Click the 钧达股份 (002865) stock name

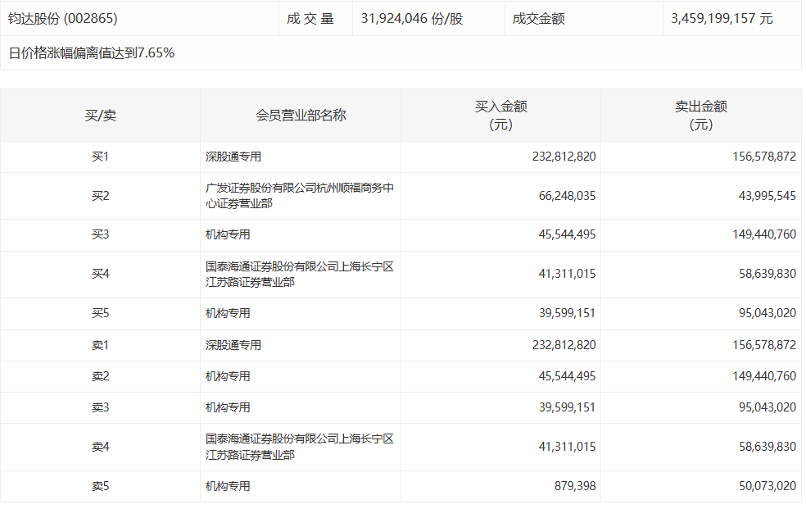point(63,18)
